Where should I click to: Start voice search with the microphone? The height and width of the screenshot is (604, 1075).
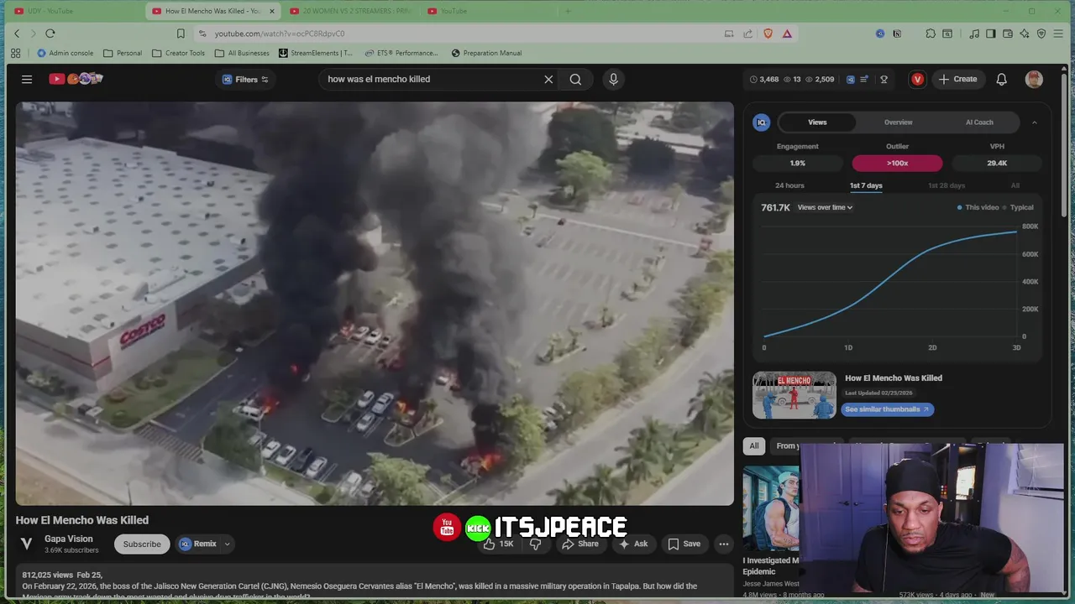coord(613,79)
